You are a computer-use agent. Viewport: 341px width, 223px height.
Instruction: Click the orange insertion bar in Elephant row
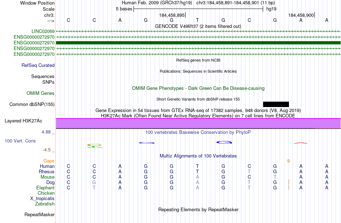[x=289, y=187]
